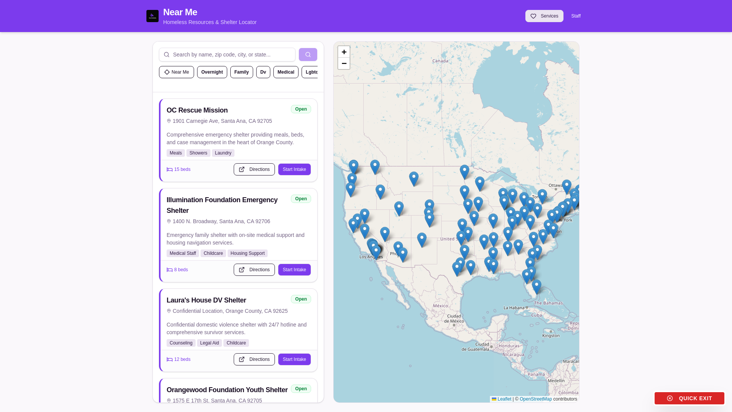Click the bed icon beside 12 beds

click(x=170, y=359)
